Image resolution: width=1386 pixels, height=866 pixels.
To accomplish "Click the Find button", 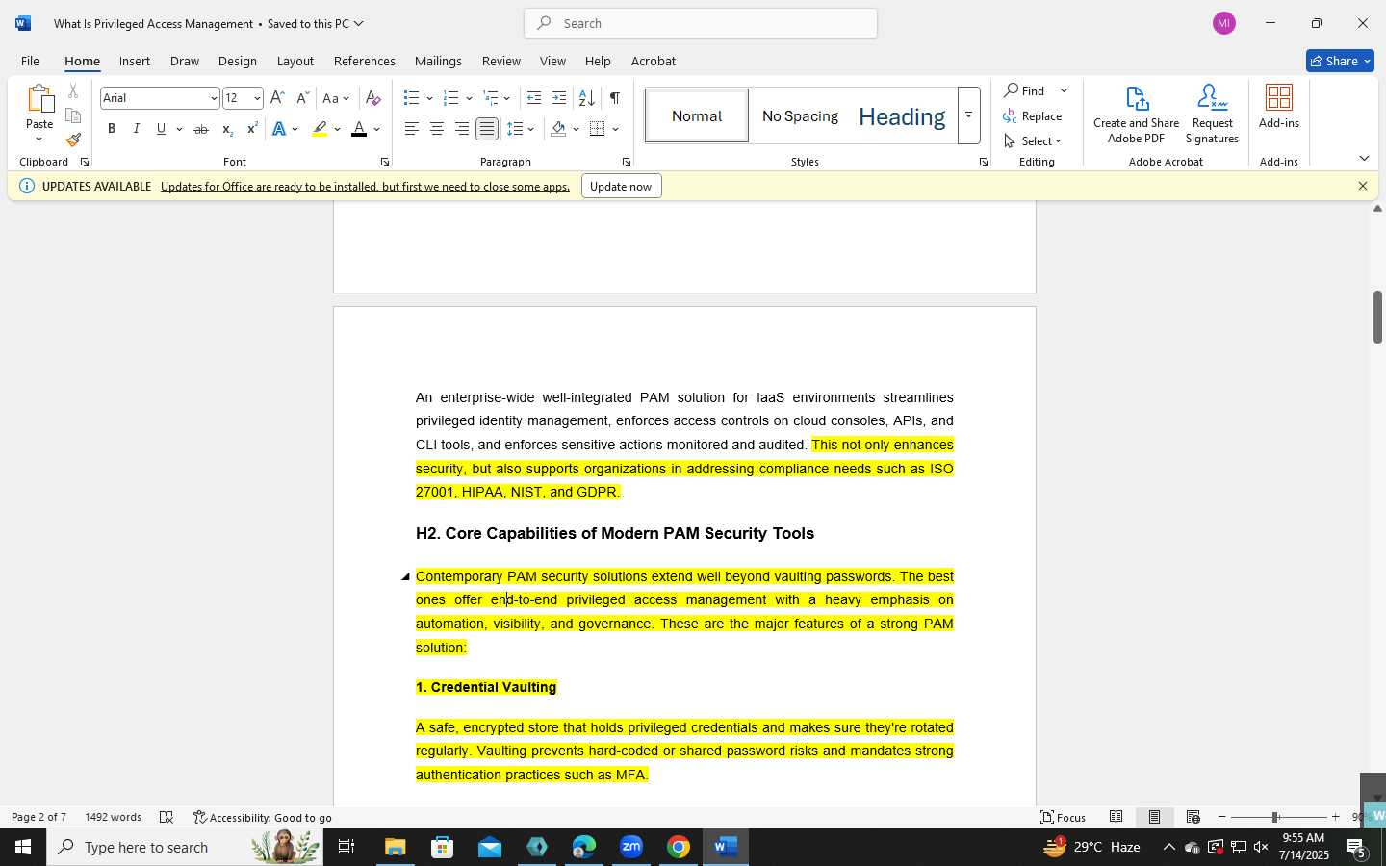I will (x=1026, y=90).
